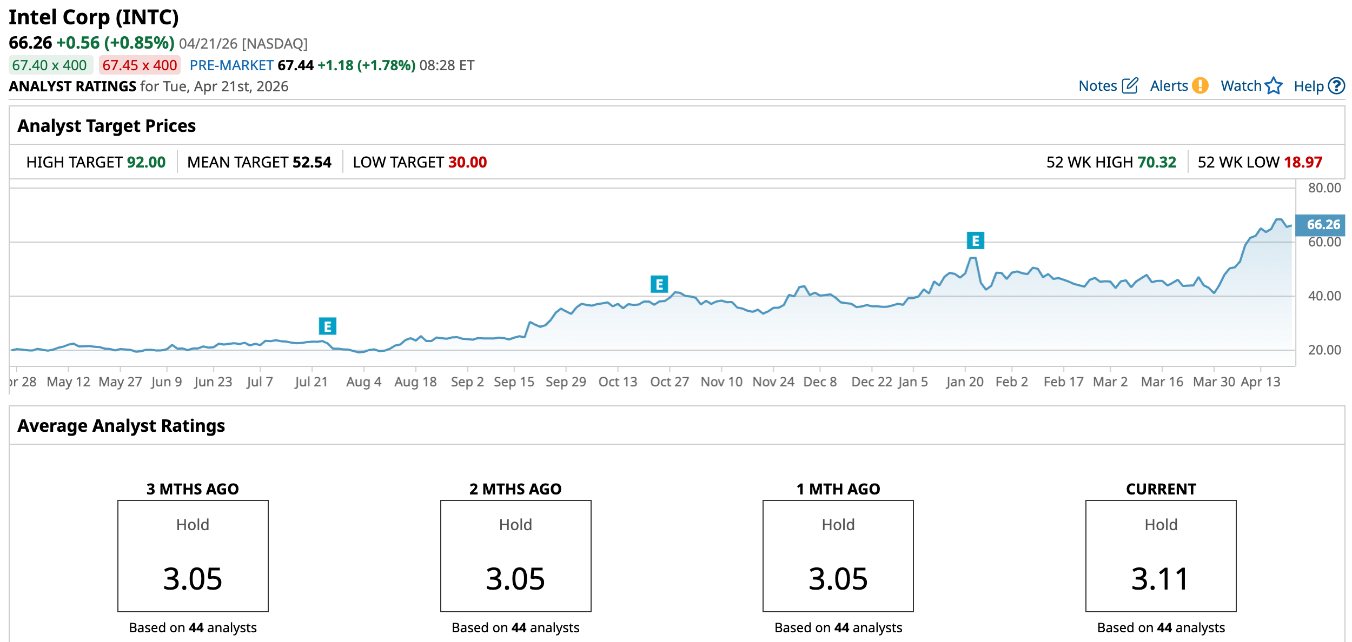Screen dimensions: 1352x642
Task: Open the Help link text
Action: click(1308, 86)
